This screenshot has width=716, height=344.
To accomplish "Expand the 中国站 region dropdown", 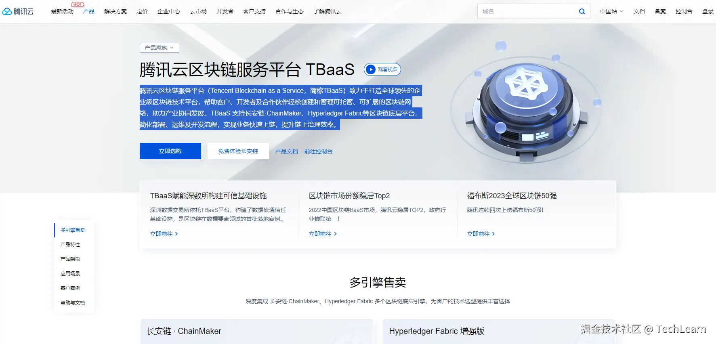I will pos(611,11).
